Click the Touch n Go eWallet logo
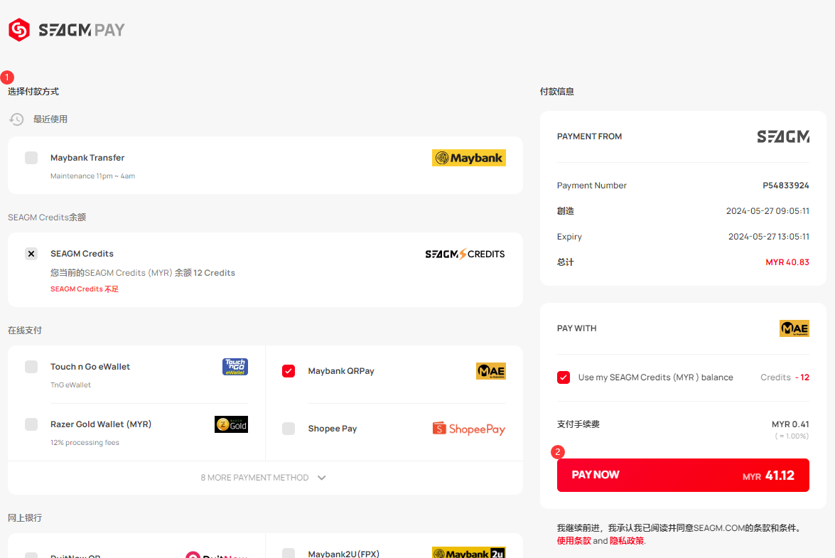This screenshot has width=835, height=558. 235,367
